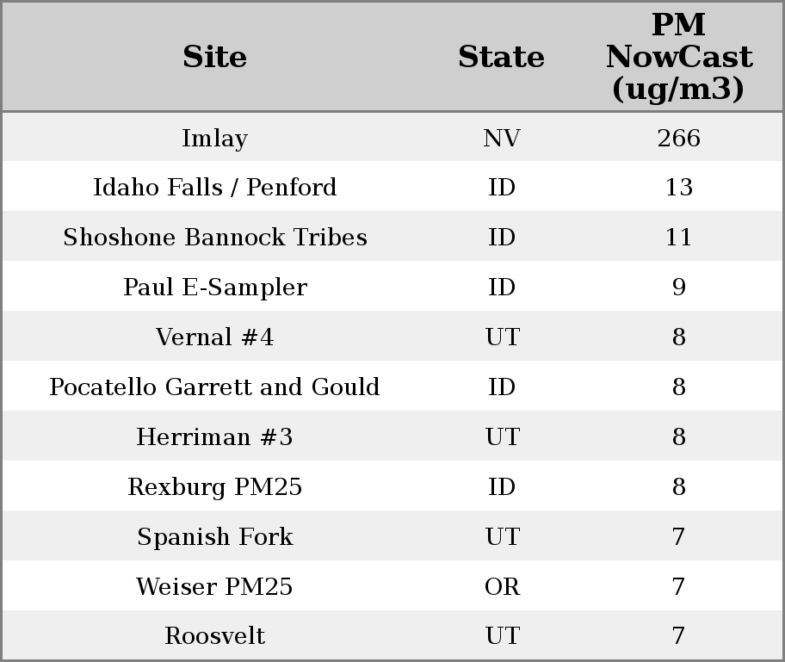Click the PM value 13

(x=678, y=188)
